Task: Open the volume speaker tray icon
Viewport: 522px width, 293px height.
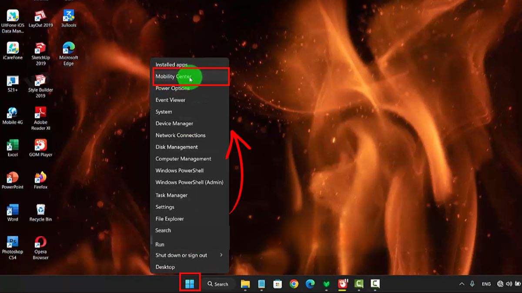Action: (509, 284)
